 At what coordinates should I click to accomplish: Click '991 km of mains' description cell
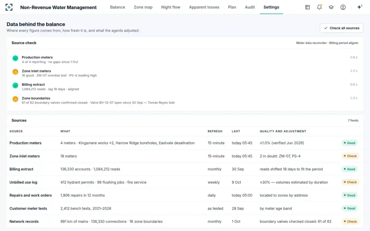coord(111,221)
